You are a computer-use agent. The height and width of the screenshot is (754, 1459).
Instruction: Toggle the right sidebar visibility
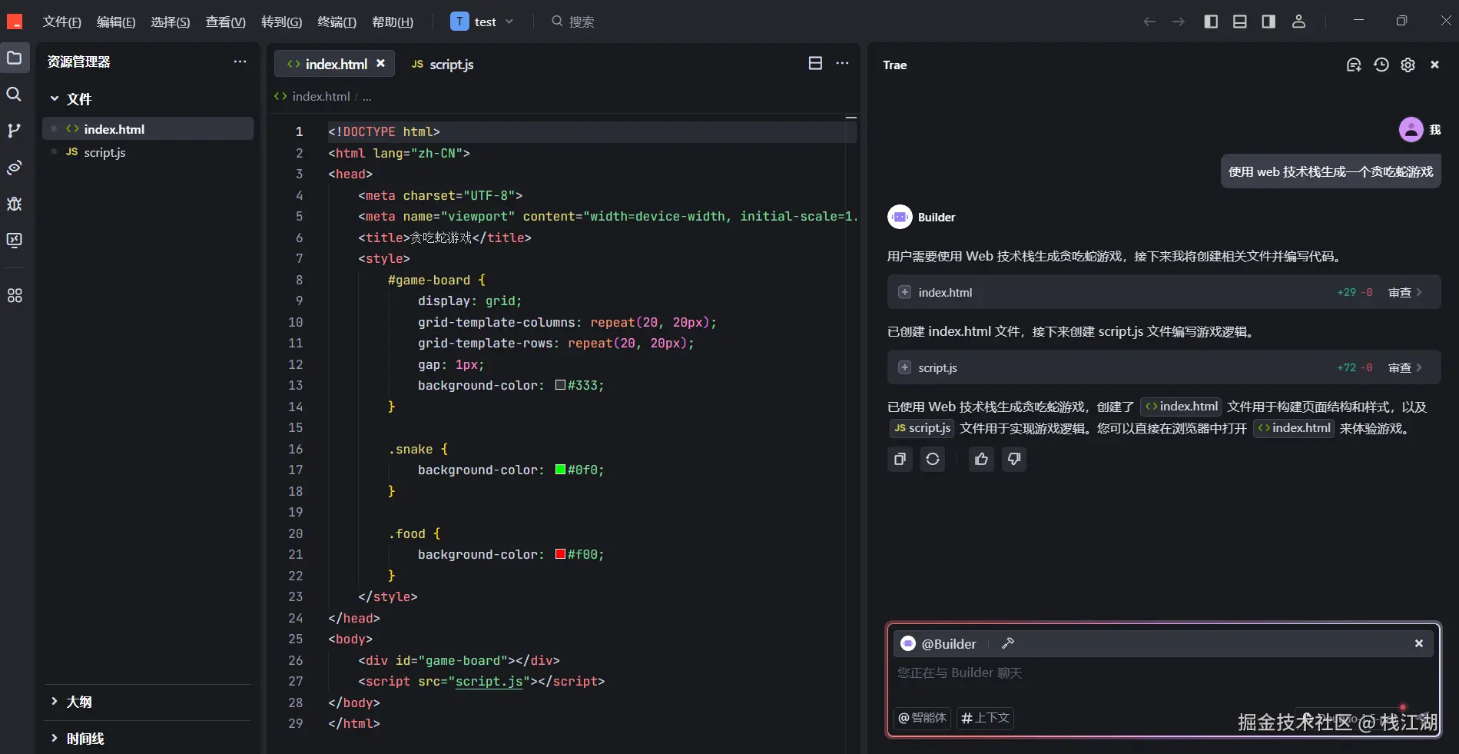[1268, 22]
